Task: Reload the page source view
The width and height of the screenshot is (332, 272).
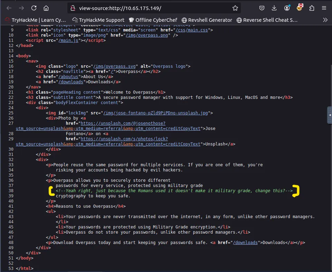Action: 34,8
